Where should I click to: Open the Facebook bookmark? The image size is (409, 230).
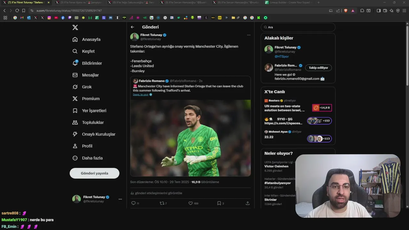pos(63,18)
